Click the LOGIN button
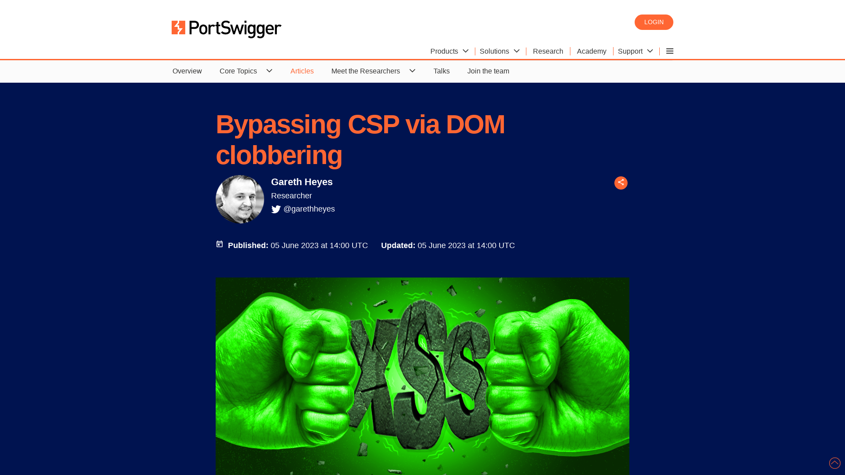The image size is (845, 475). tap(654, 22)
